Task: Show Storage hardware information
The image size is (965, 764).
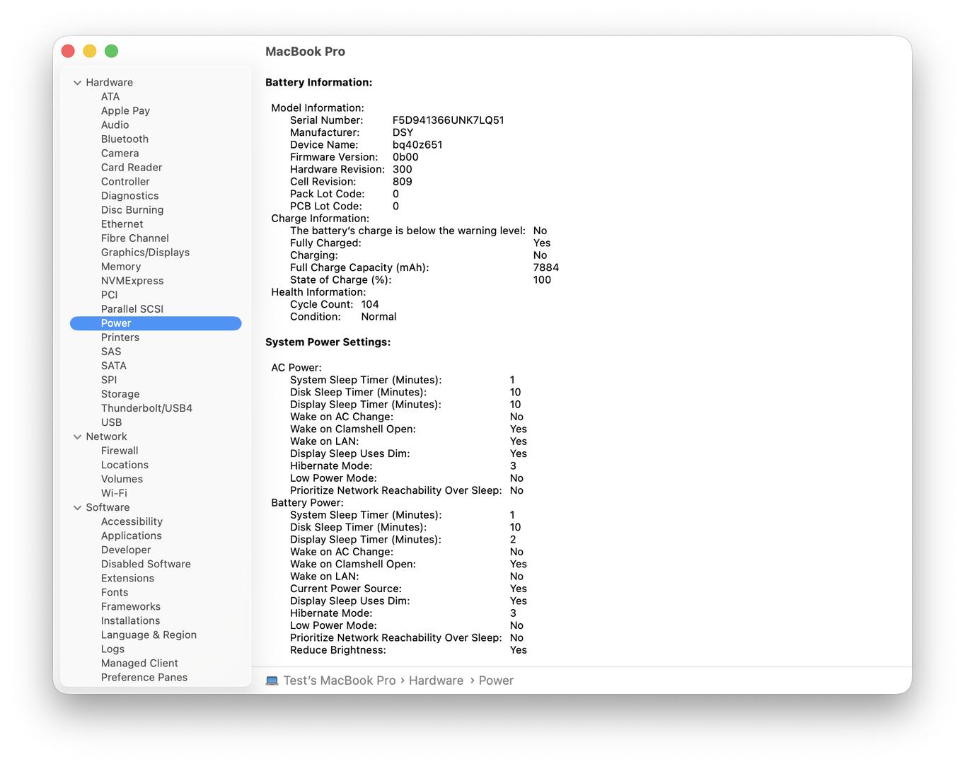Action: click(x=120, y=394)
